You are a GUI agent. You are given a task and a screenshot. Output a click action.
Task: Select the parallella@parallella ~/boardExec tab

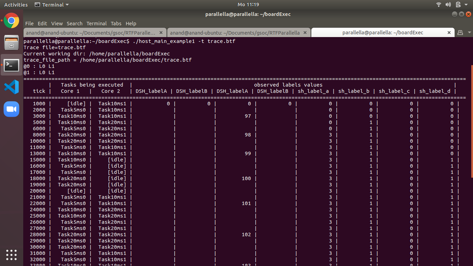[383, 32]
